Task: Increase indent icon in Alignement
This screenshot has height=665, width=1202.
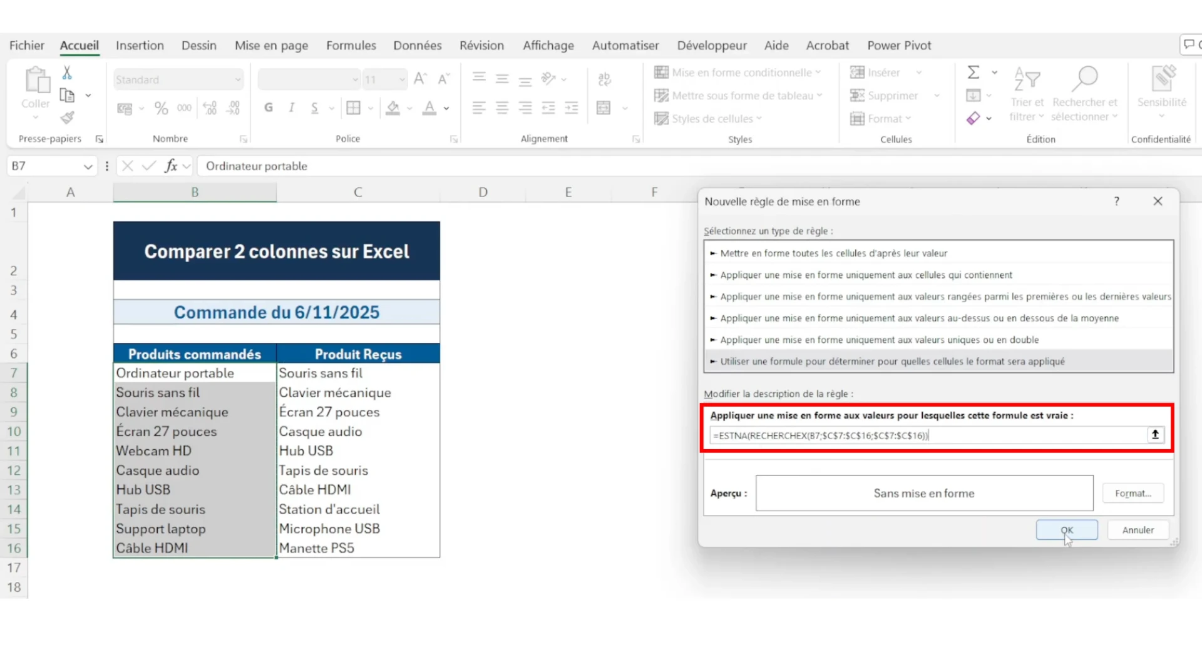Action: click(572, 108)
